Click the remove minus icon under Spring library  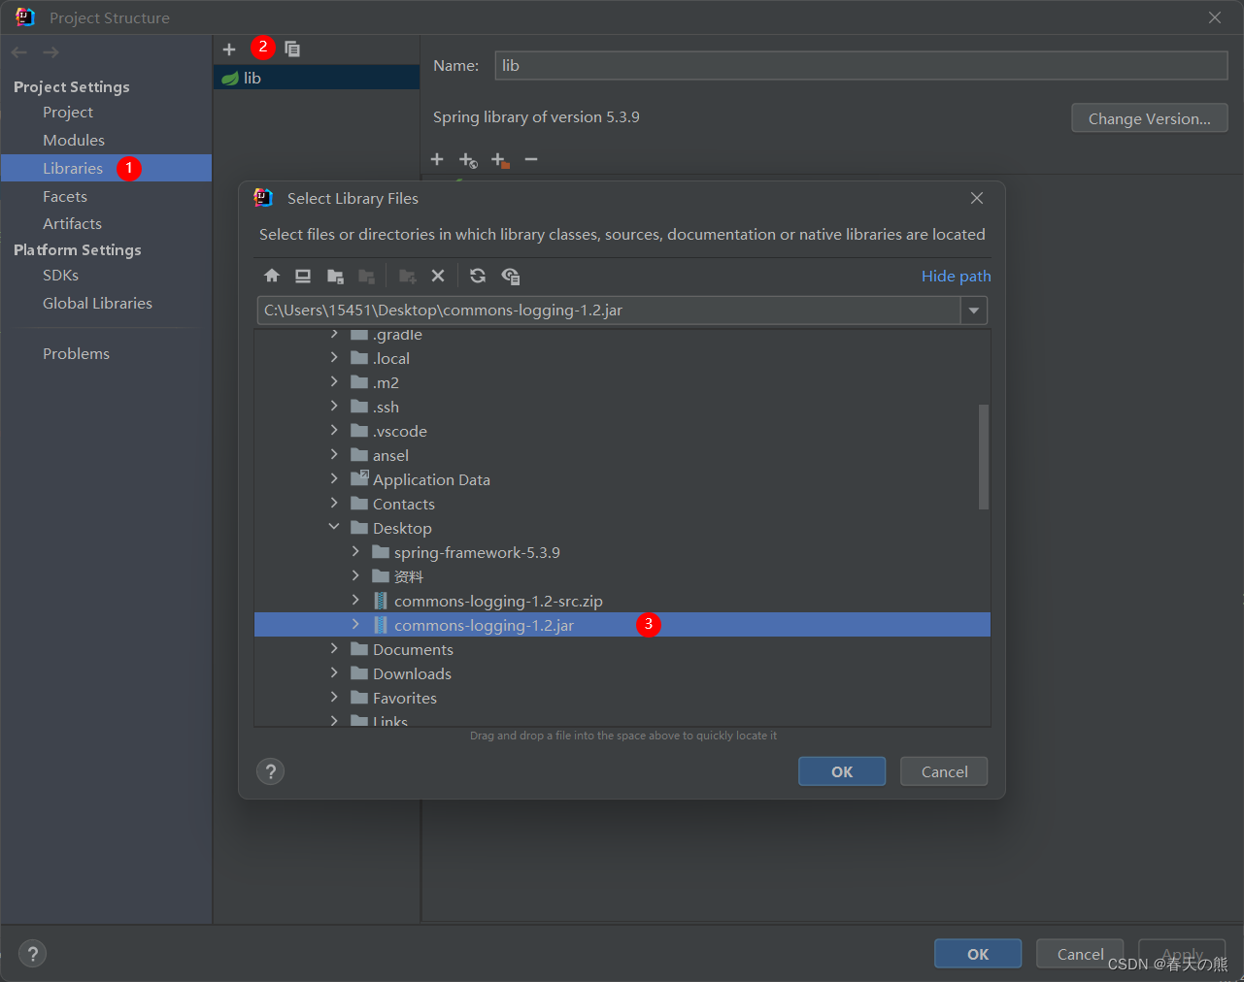coord(531,159)
